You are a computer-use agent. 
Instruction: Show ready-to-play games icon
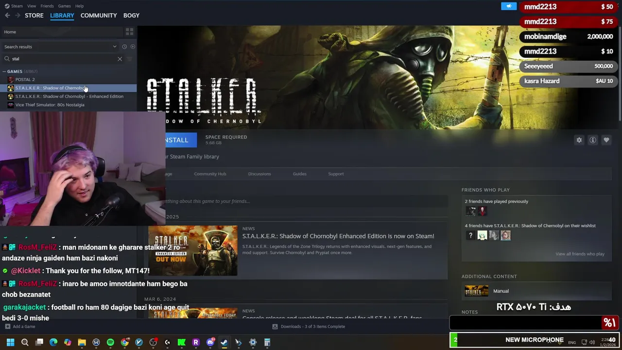[x=133, y=47]
